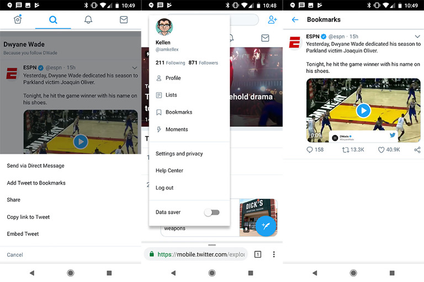The image size is (424, 282).
Task: Go back from Bookmarks screen
Action: coord(295,19)
